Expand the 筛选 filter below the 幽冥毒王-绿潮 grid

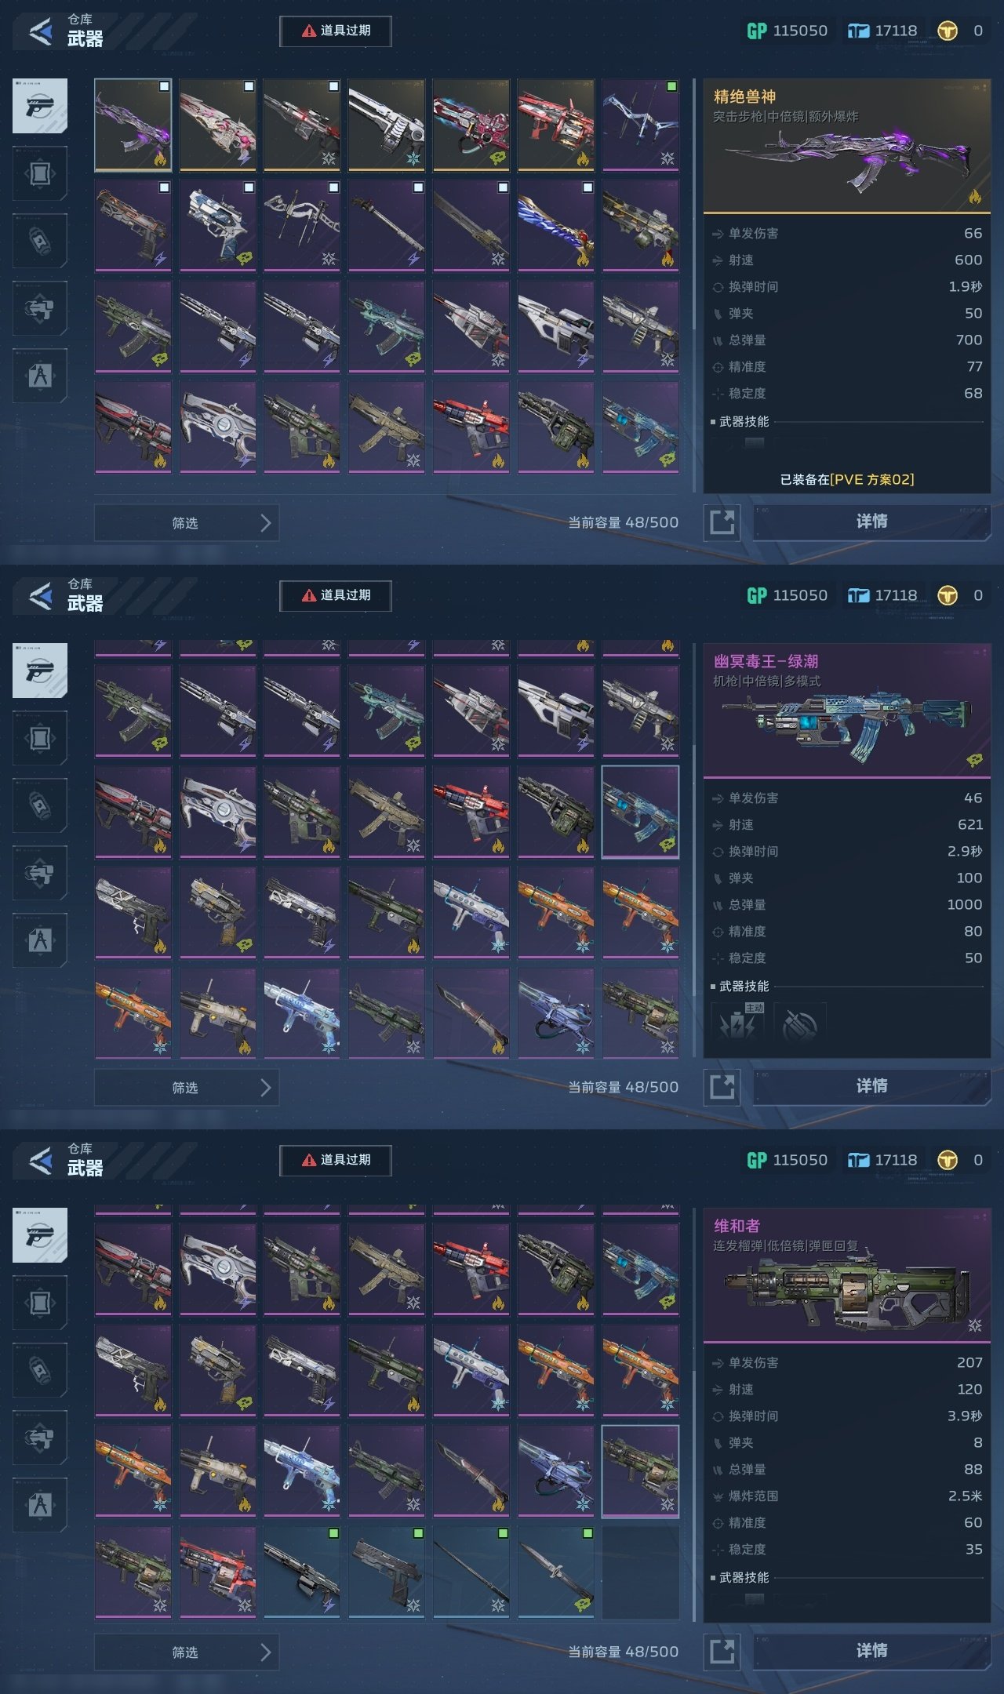[187, 1088]
